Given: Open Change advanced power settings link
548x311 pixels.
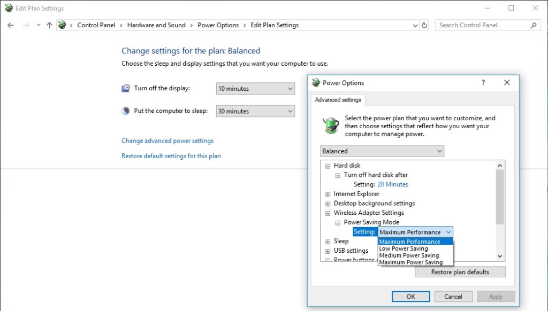Looking at the screenshot, I should tap(168, 141).
